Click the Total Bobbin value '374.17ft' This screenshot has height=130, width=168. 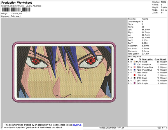[146, 54]
